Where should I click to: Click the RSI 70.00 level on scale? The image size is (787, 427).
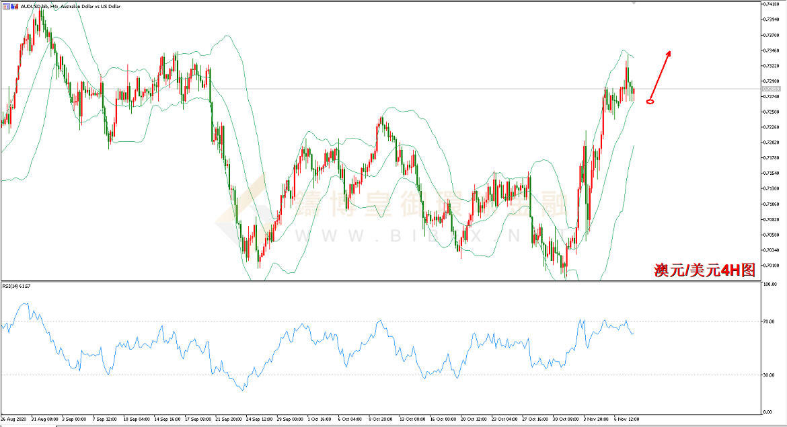pyautogui.click(x=768, y=321)
